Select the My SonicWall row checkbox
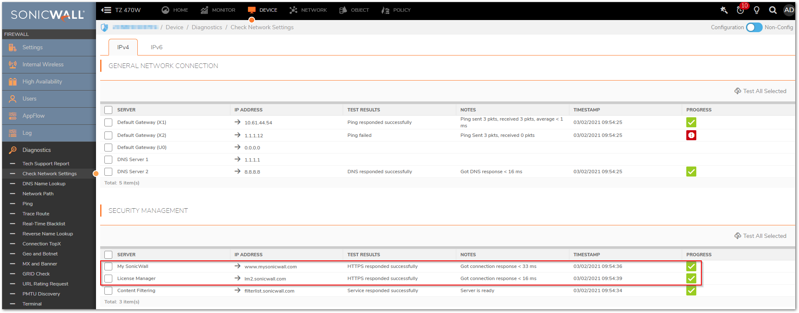799x313 pixels. pos(109,267)
